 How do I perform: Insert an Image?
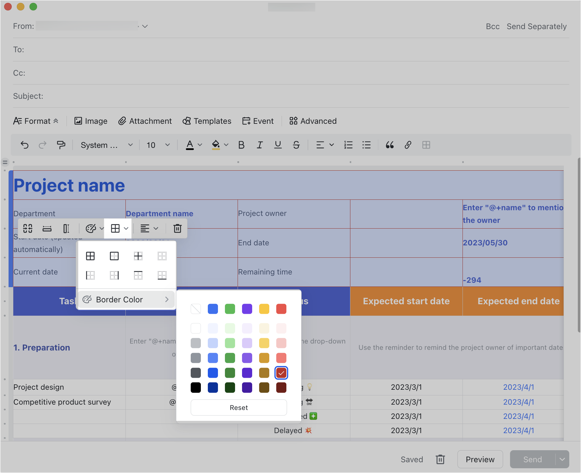coord(91,121)
